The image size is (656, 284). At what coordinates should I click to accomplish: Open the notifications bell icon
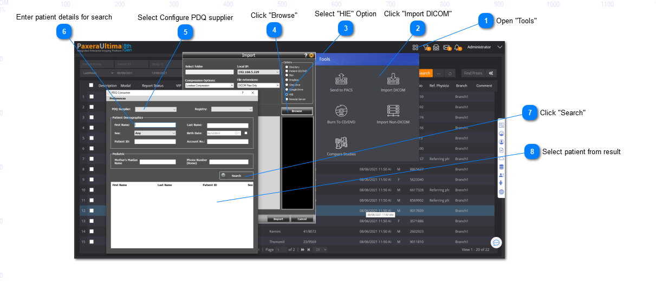pos(457,48)
